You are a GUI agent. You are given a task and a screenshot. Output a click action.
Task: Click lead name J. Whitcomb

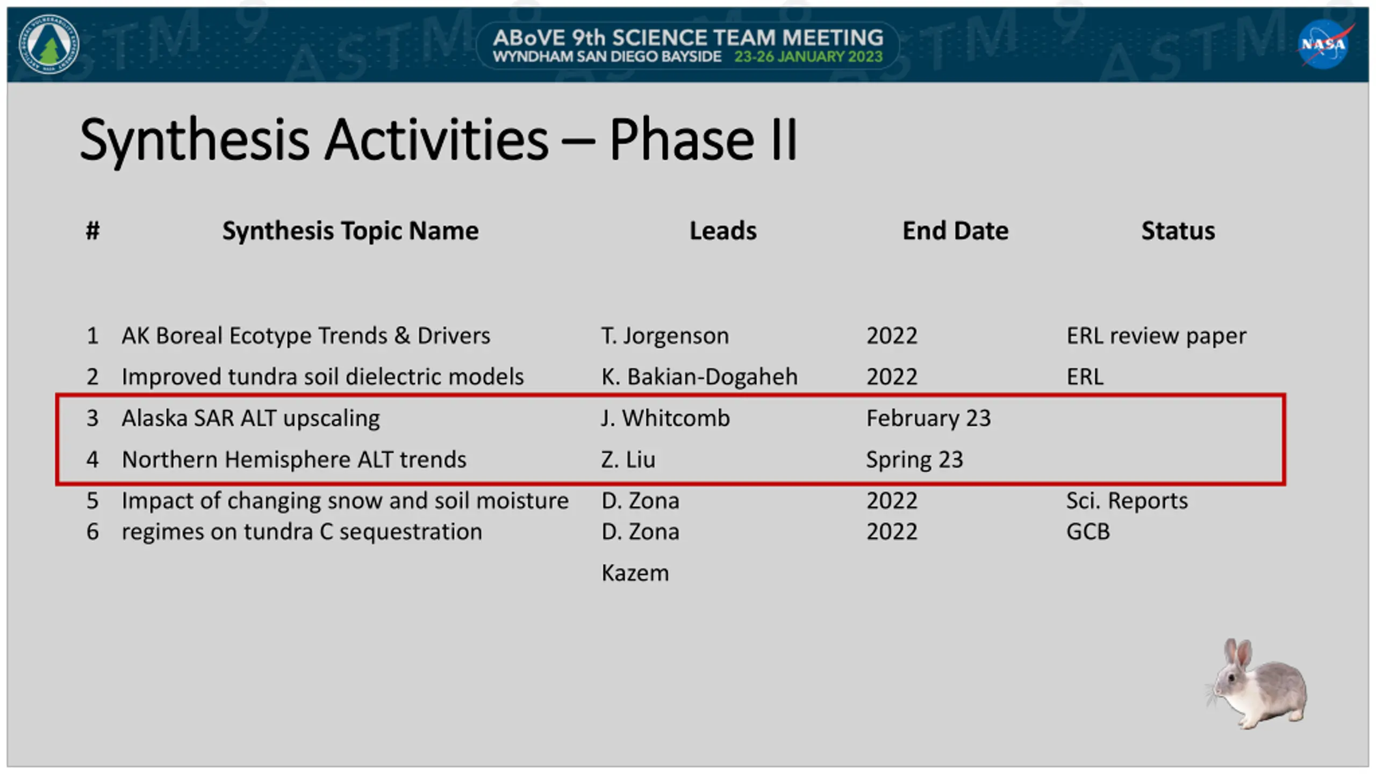665,418
